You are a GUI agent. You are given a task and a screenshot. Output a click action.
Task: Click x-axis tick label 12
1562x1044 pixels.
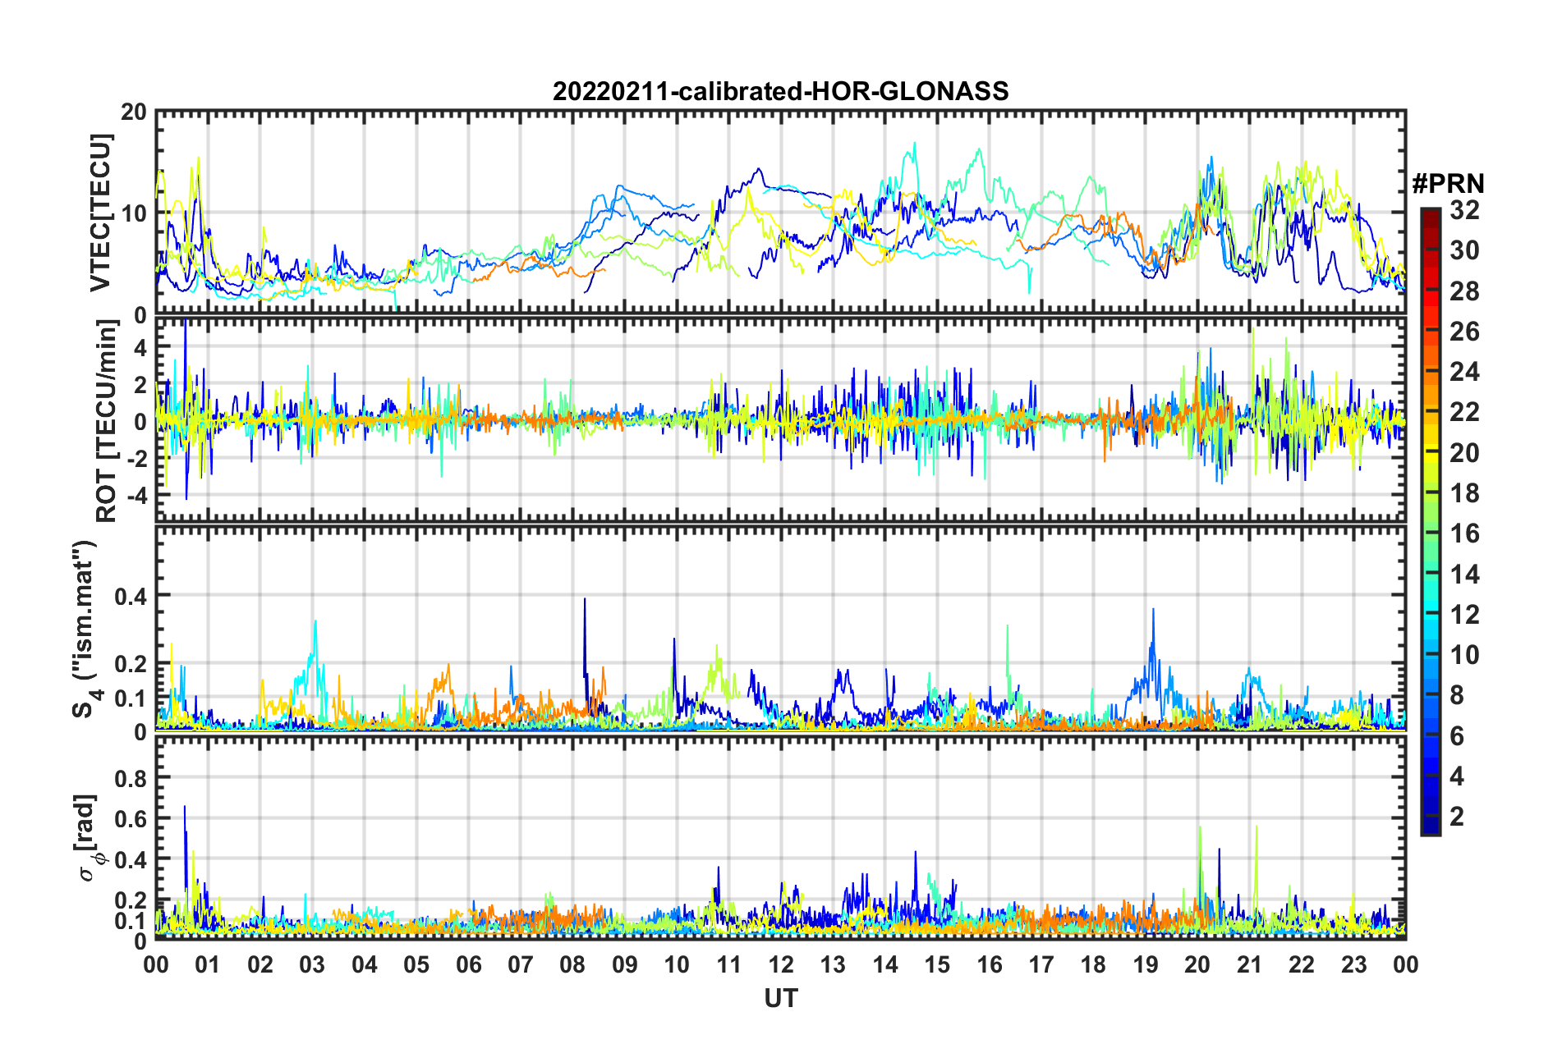click(x=781, y=964)
